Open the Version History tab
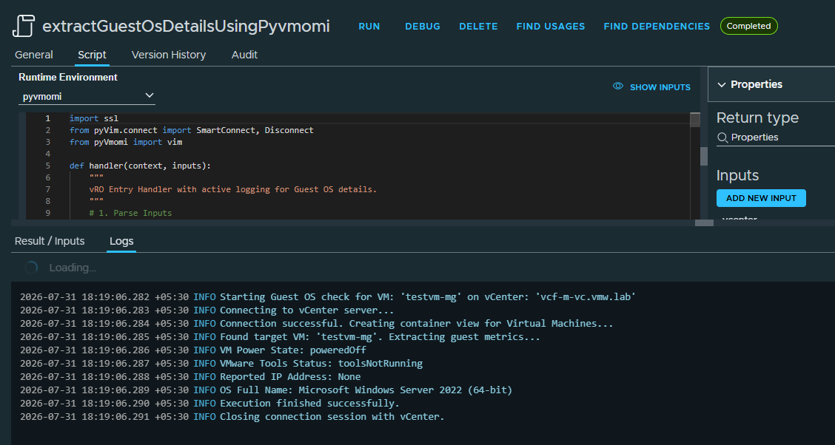The image size is (835, 445). click(x=168, y=55)
